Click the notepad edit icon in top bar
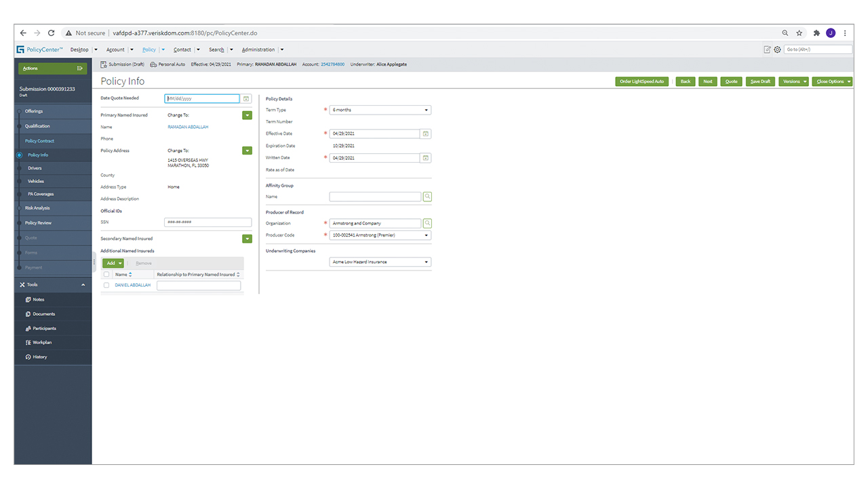The height and width of the screenshot is (488, 868). click(x=768, y=49)
